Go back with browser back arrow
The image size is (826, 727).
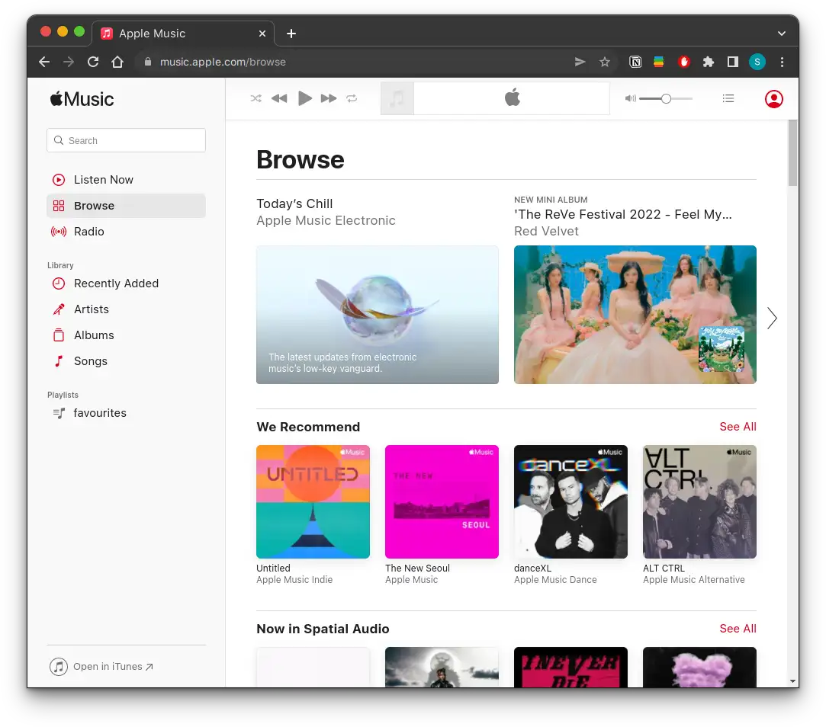coord(44,62)
